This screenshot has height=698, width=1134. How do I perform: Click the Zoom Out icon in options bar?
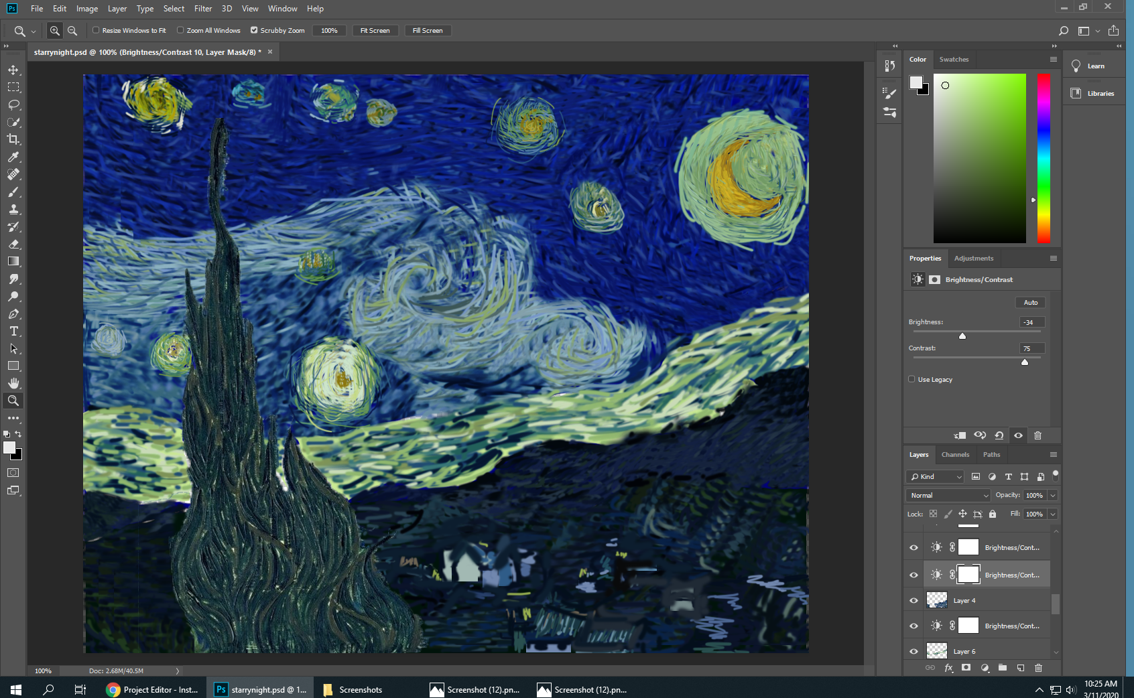[x=72, y=31]
